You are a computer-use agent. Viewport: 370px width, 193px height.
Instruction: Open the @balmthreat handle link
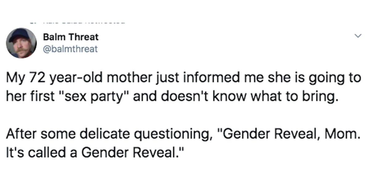[x=70, y=49]
